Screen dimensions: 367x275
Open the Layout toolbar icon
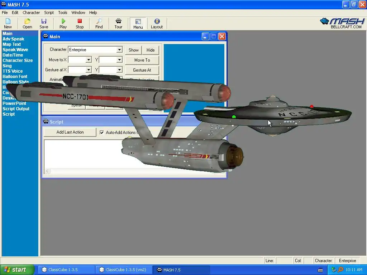(x=157, y=24)
